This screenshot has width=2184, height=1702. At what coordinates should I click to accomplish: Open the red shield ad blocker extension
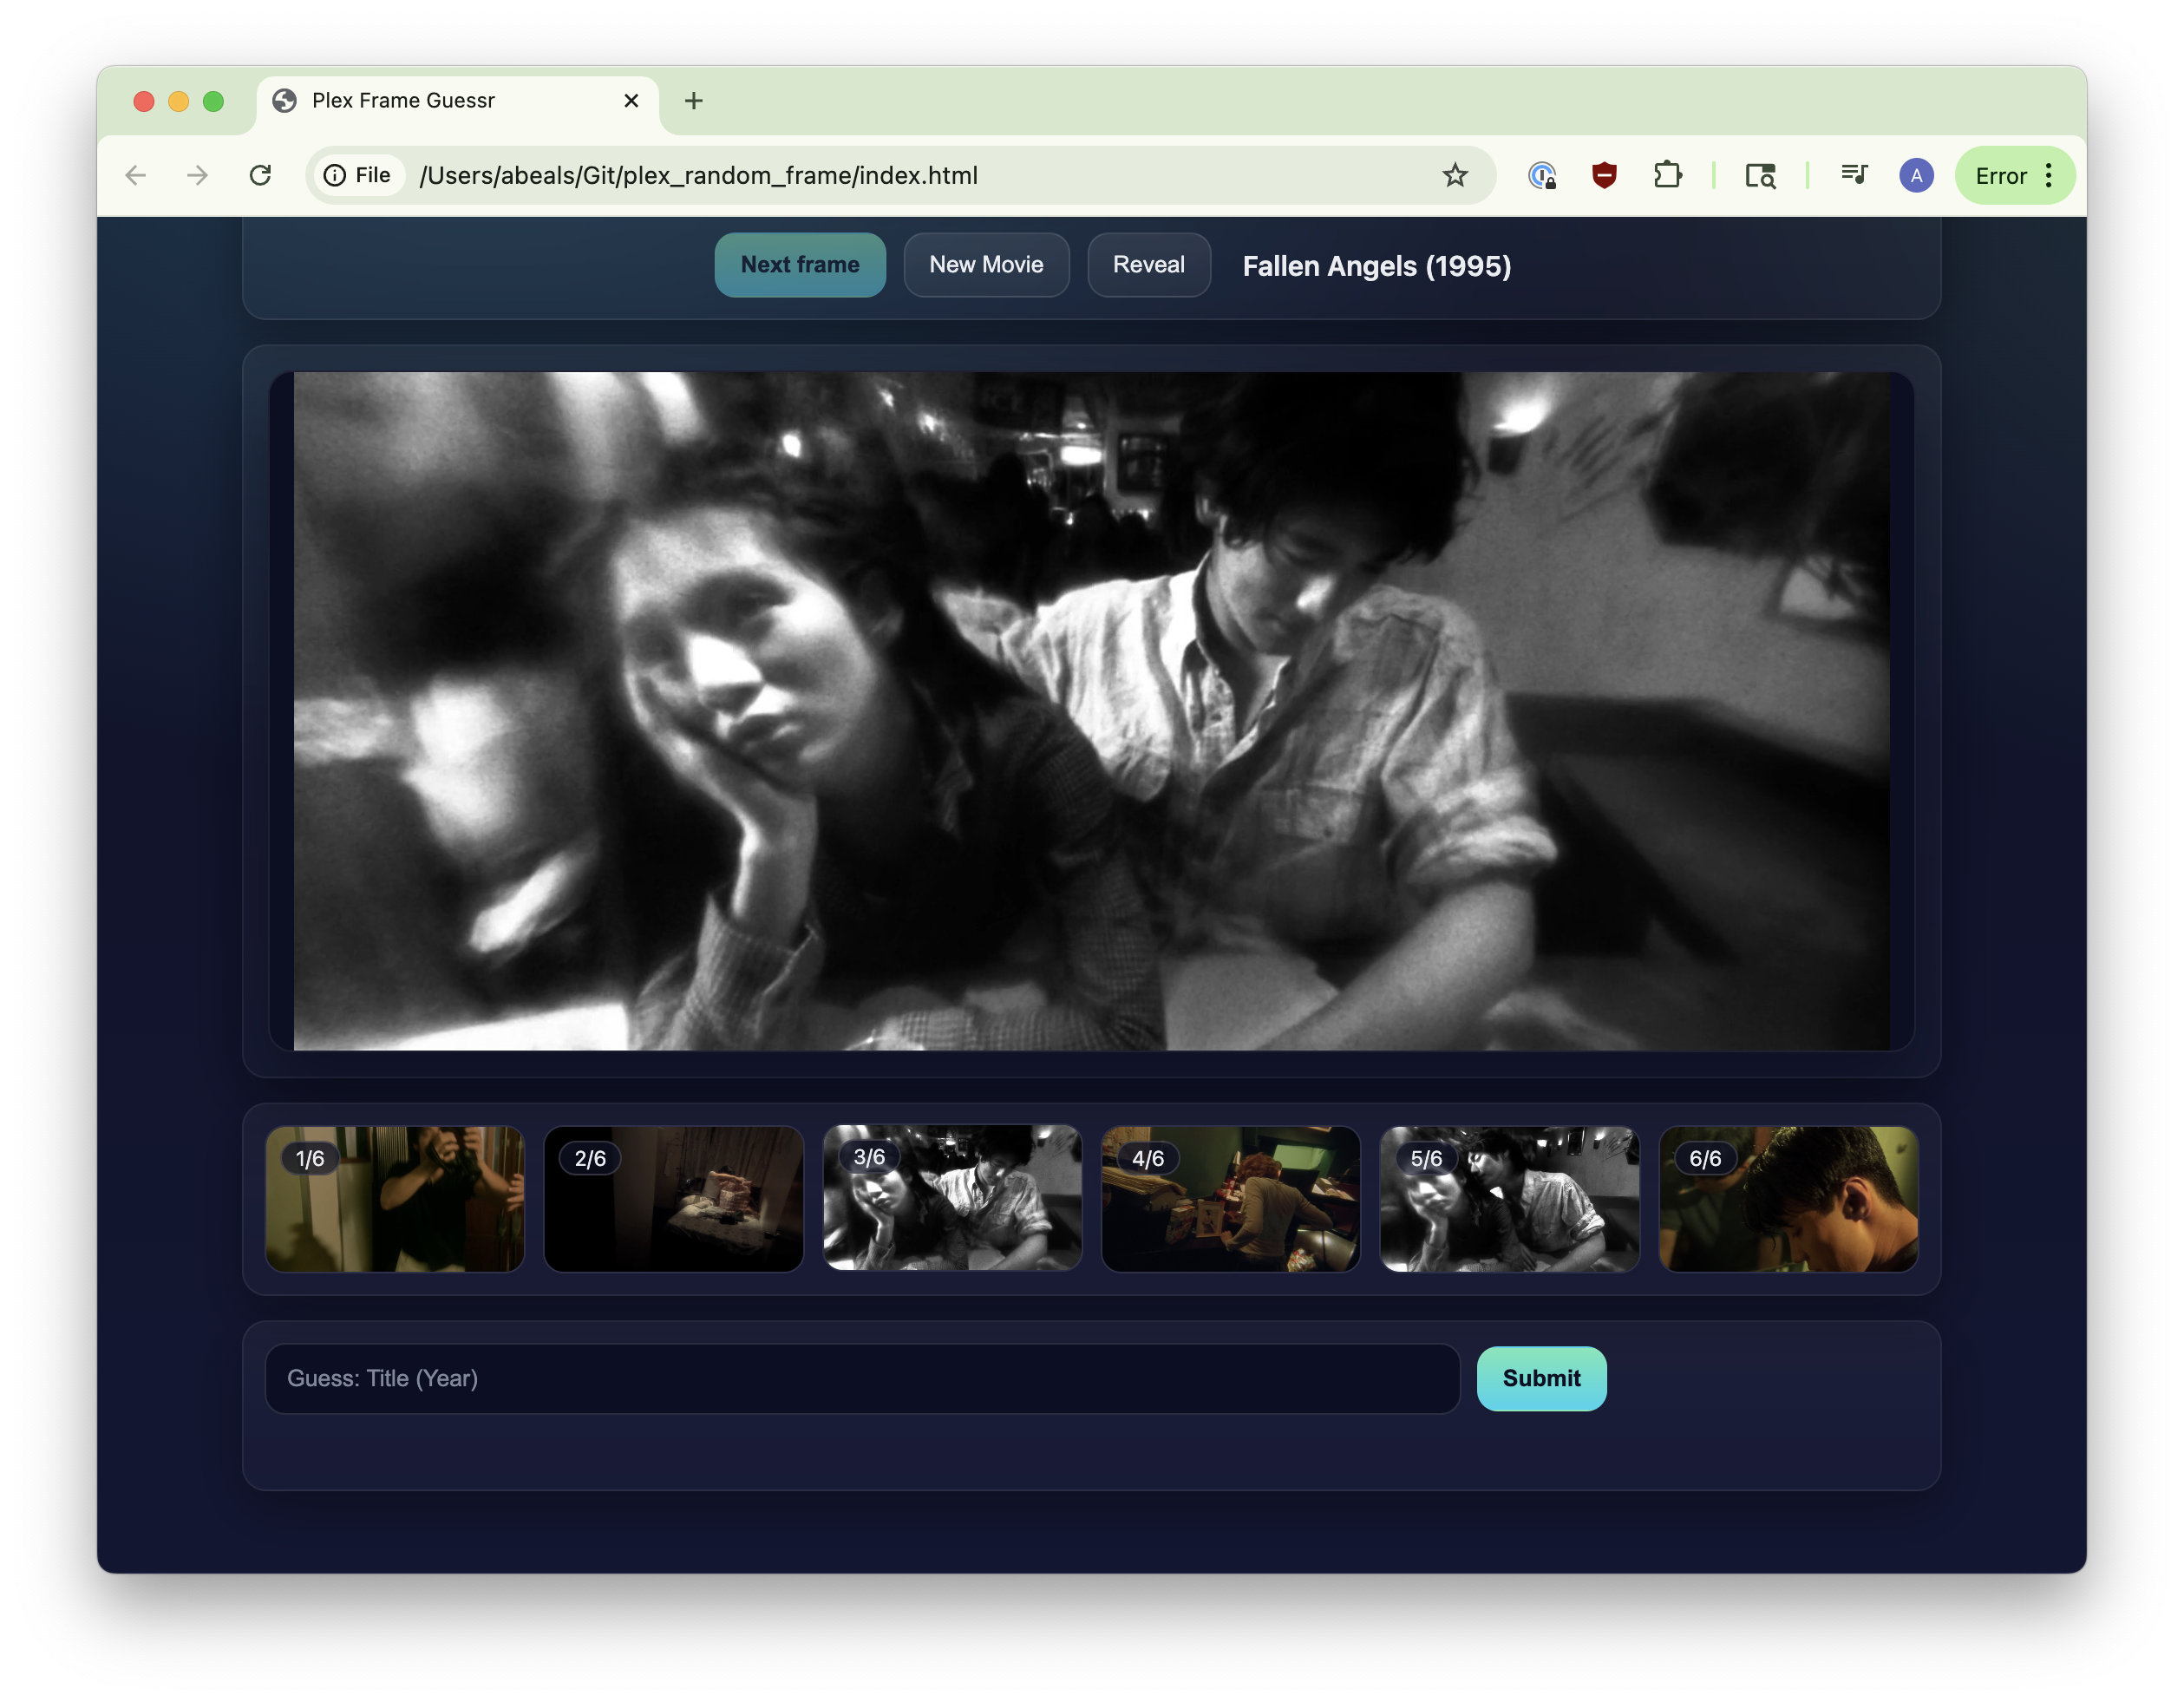tap(1604, 176)
